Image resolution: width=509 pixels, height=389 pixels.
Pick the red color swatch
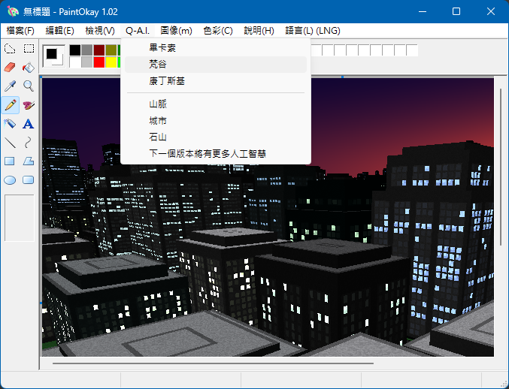[x=99, y=62]
